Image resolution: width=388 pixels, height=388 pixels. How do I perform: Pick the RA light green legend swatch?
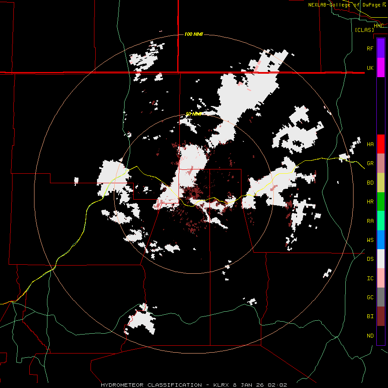381,221
